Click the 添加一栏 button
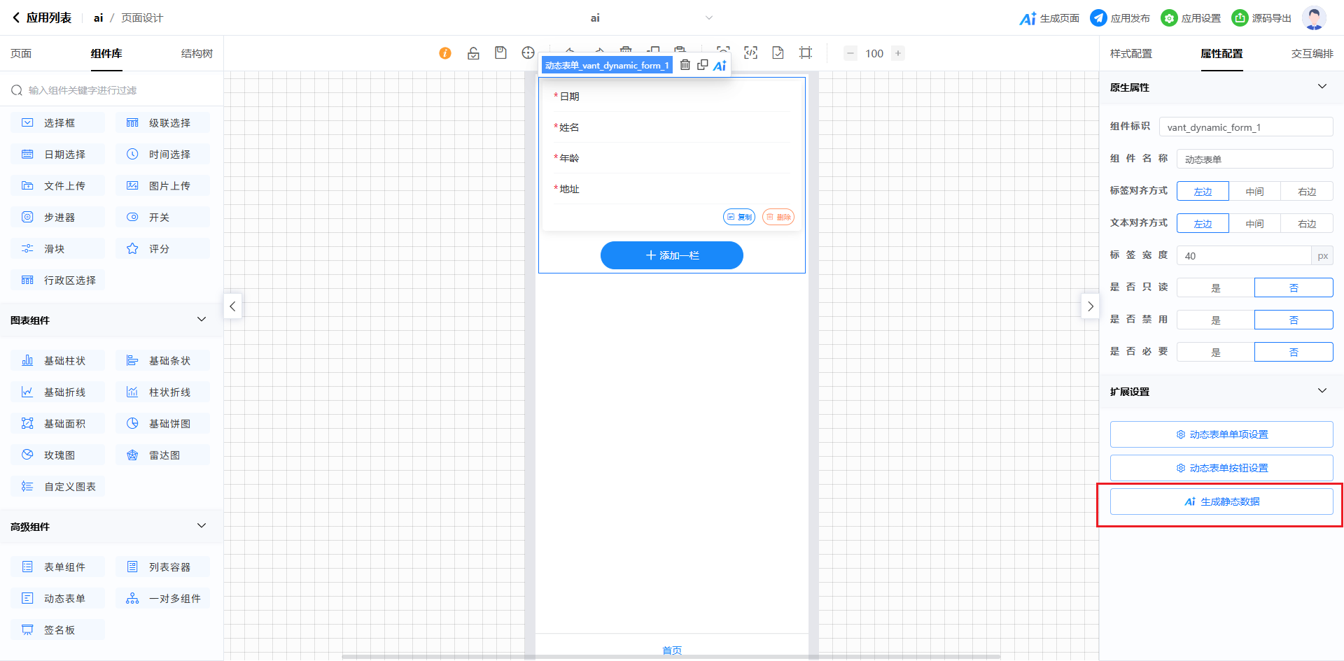1344x661 pixels. tap(671, 255)
